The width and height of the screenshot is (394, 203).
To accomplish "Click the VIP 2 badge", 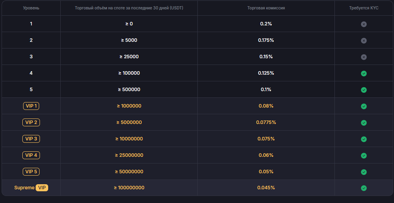I will coord(31,122).
